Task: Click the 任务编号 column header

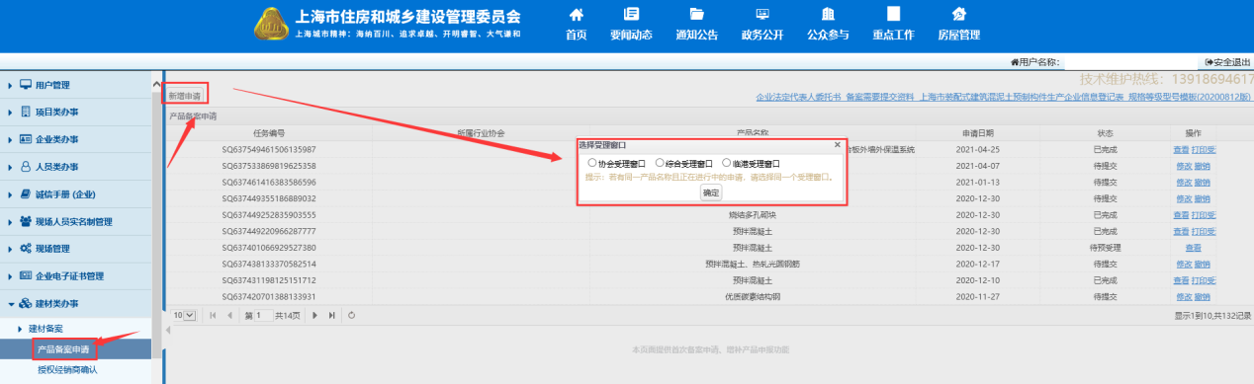Action: [x=269, y=132]
